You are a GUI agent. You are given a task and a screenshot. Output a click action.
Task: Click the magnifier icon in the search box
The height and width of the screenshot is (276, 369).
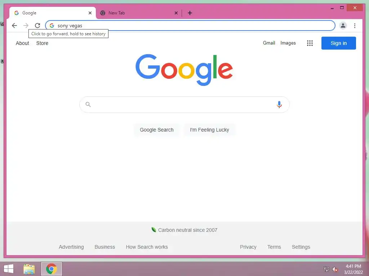[x=88, y=105]
